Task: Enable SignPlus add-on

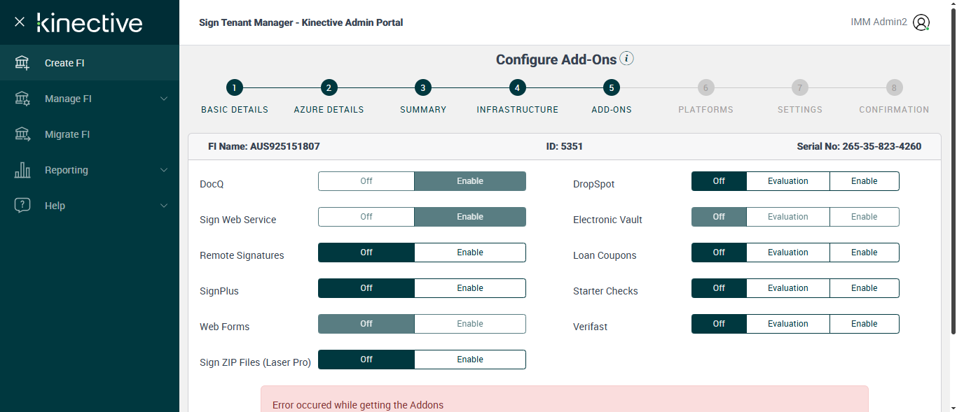Action: coord(470,288)
